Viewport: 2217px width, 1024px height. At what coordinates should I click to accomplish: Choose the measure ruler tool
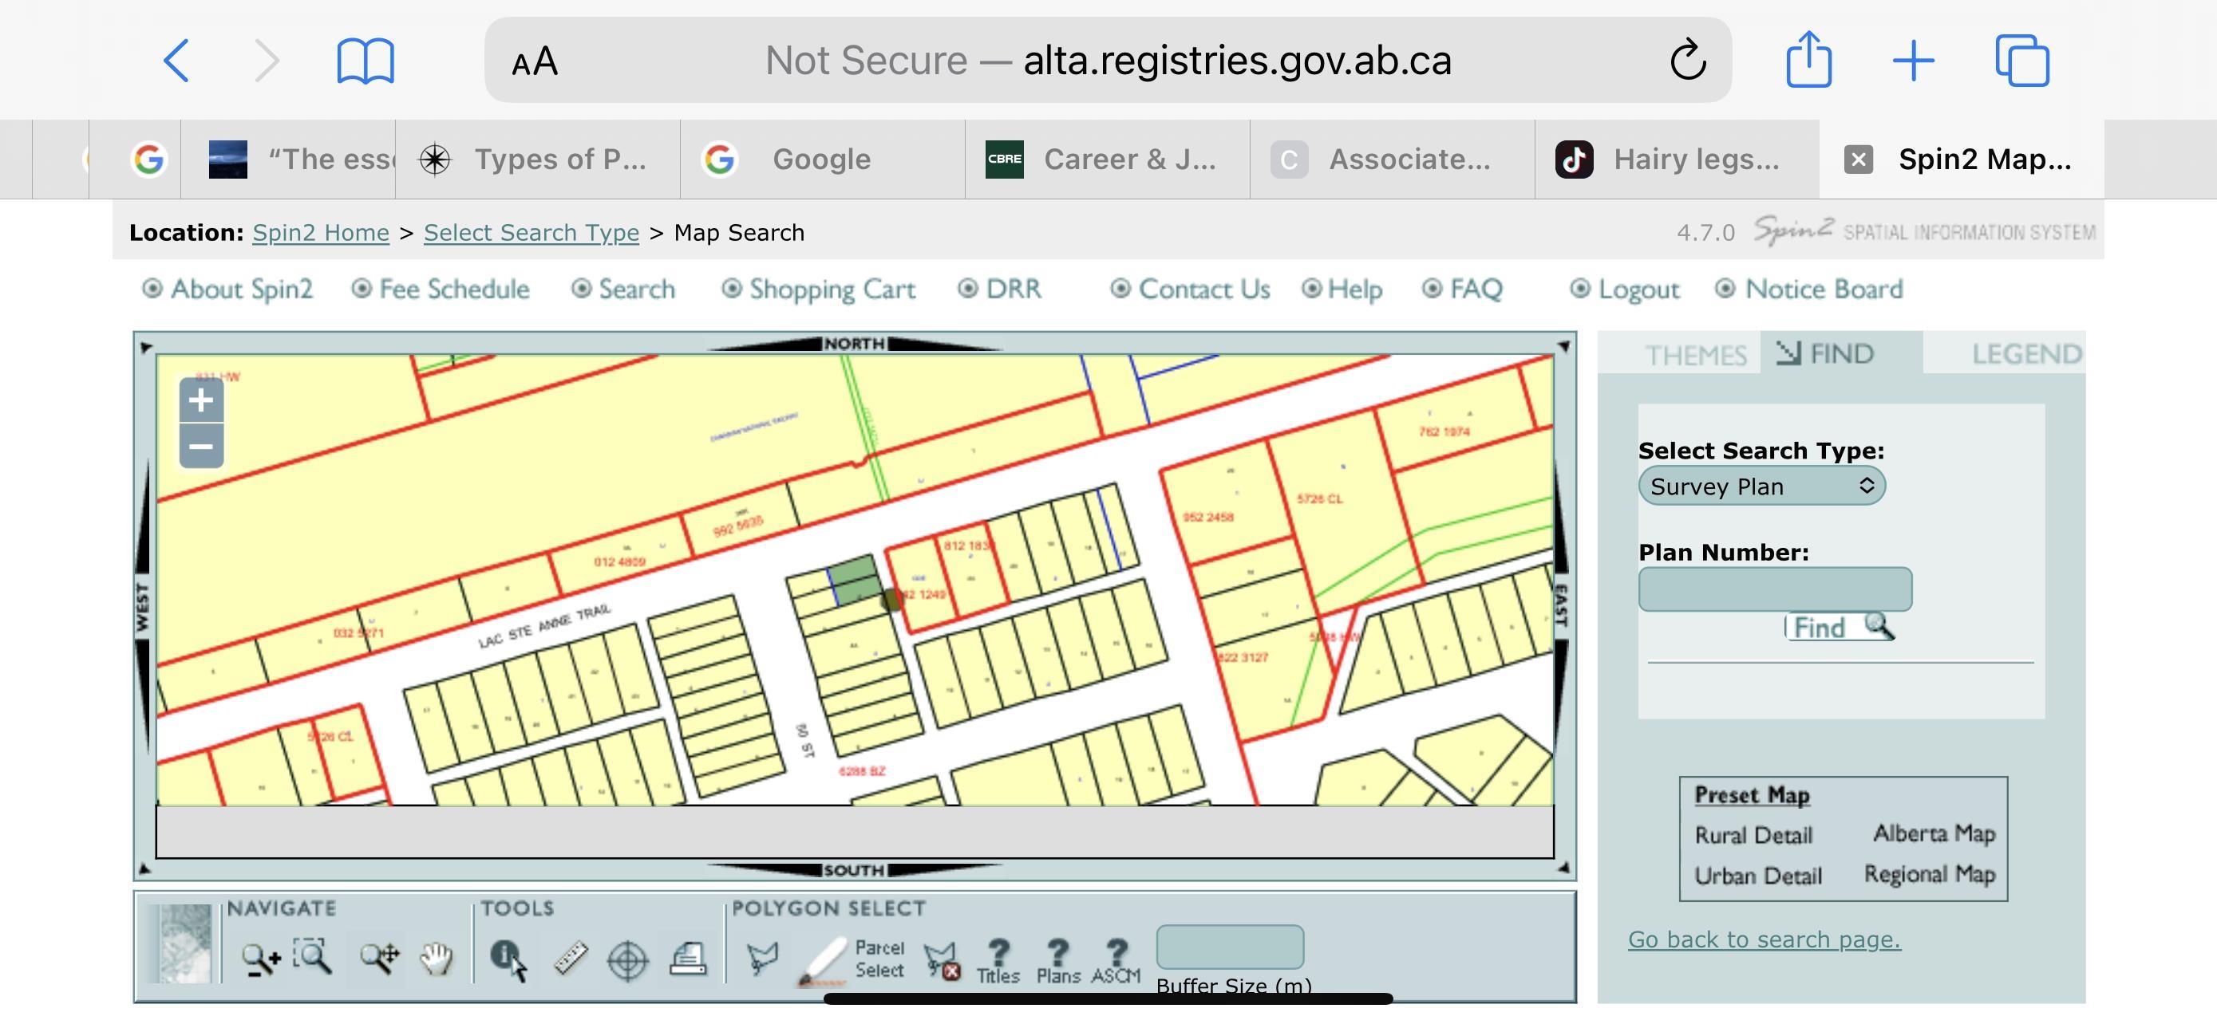[570, 958]
